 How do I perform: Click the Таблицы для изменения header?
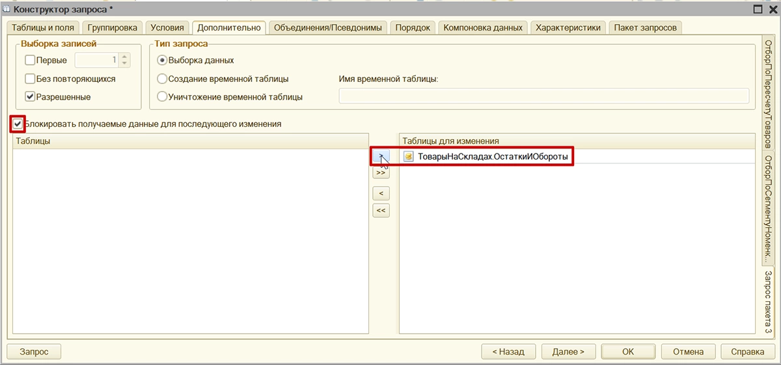coord(577,141)
